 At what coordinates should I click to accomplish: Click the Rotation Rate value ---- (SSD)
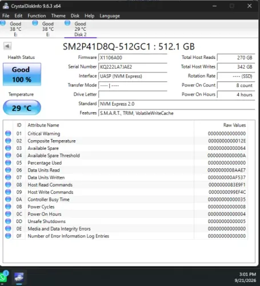click(236, 76)
